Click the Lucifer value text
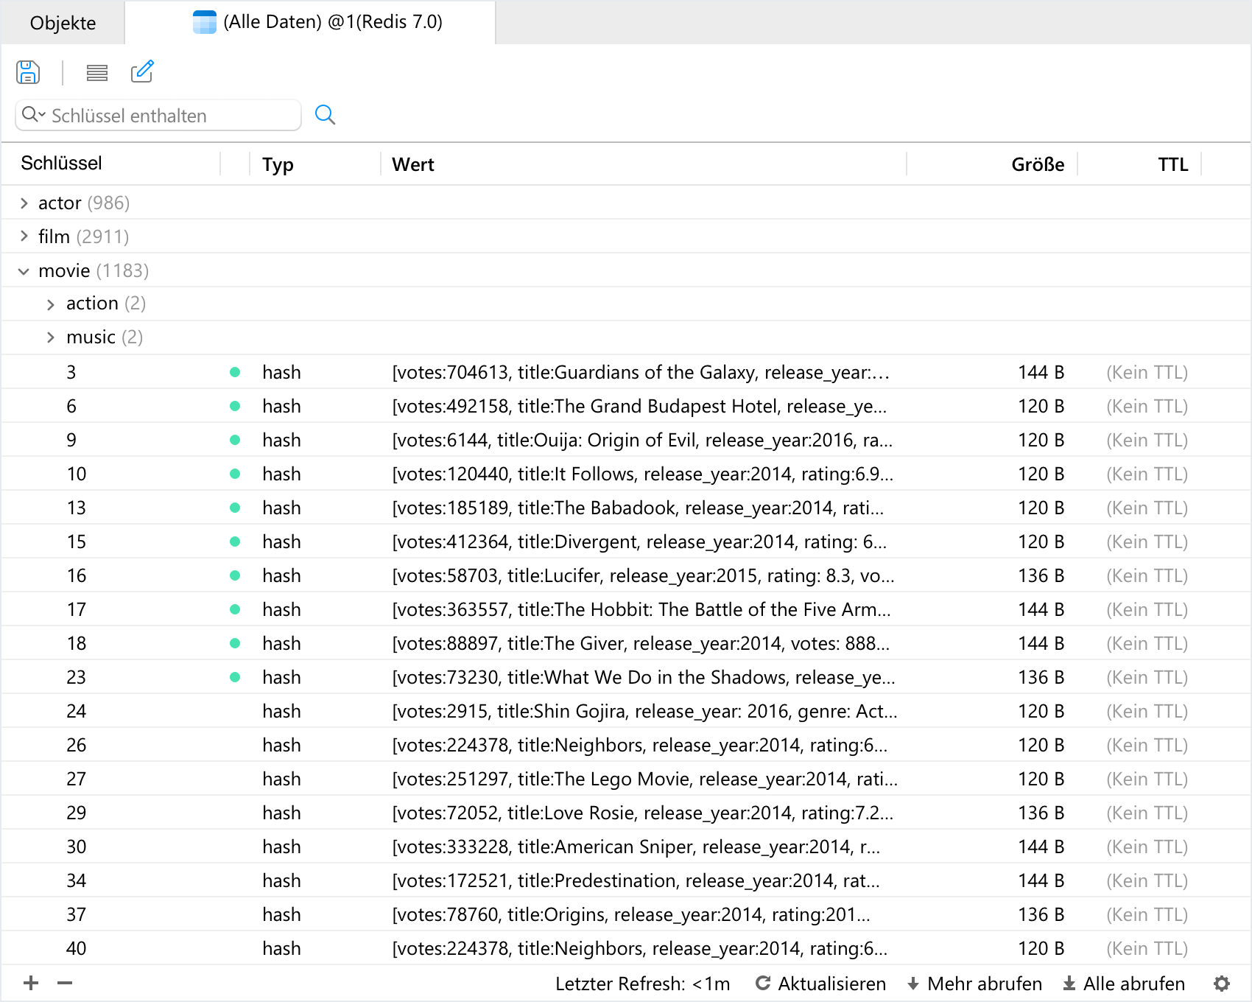1252x1002 pixels. [643, 575]
